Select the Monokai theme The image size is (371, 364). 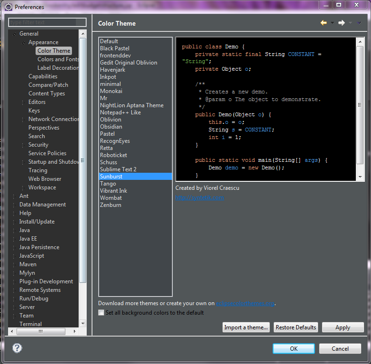pos(136,91)
